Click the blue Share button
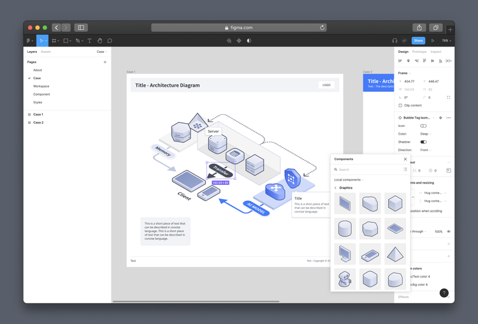This screenshot has width=478, height=324. click(418, 41)
